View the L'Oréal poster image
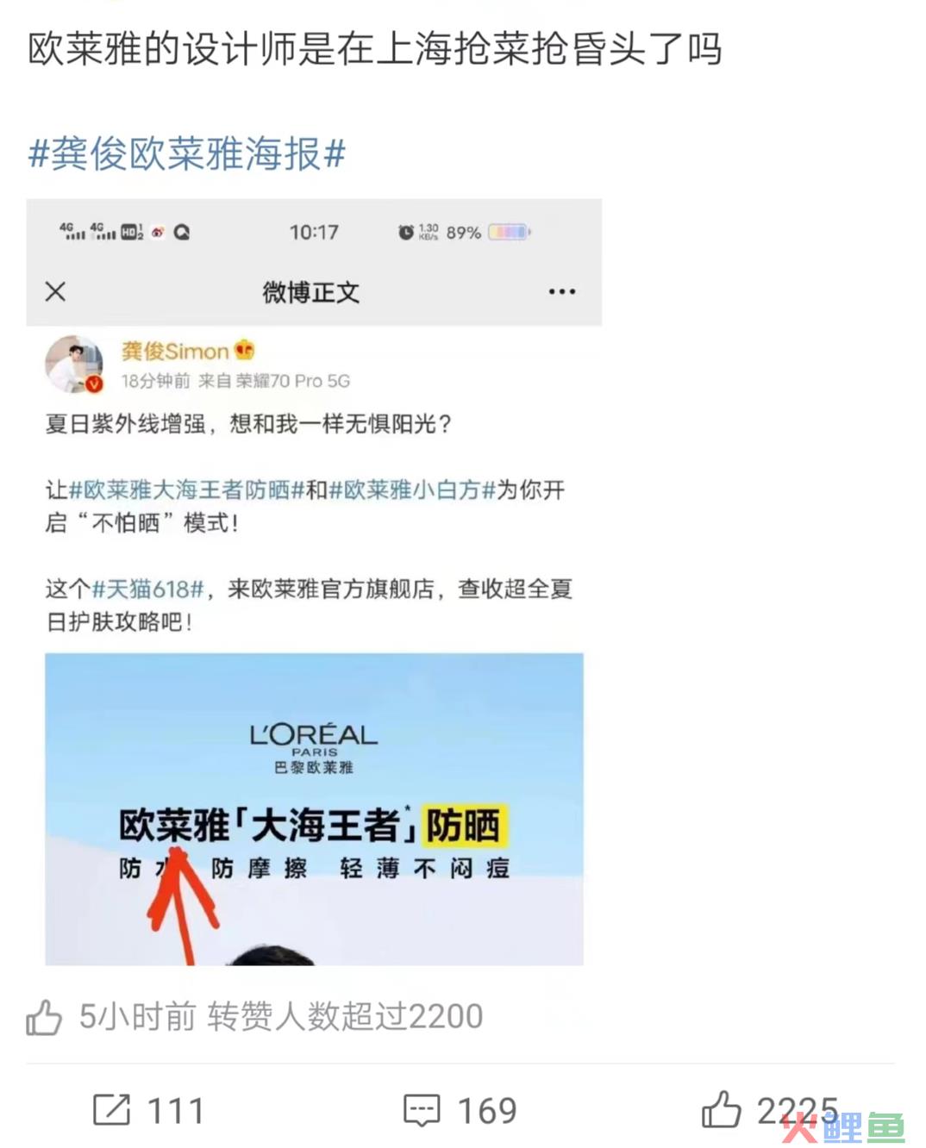Screen dimensions: 926x1148 pyautogui.click(x=314, y=808)
